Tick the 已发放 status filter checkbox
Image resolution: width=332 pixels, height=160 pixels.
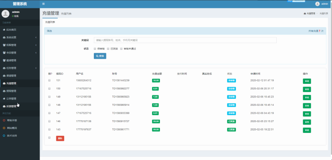[x=108, y=49]
